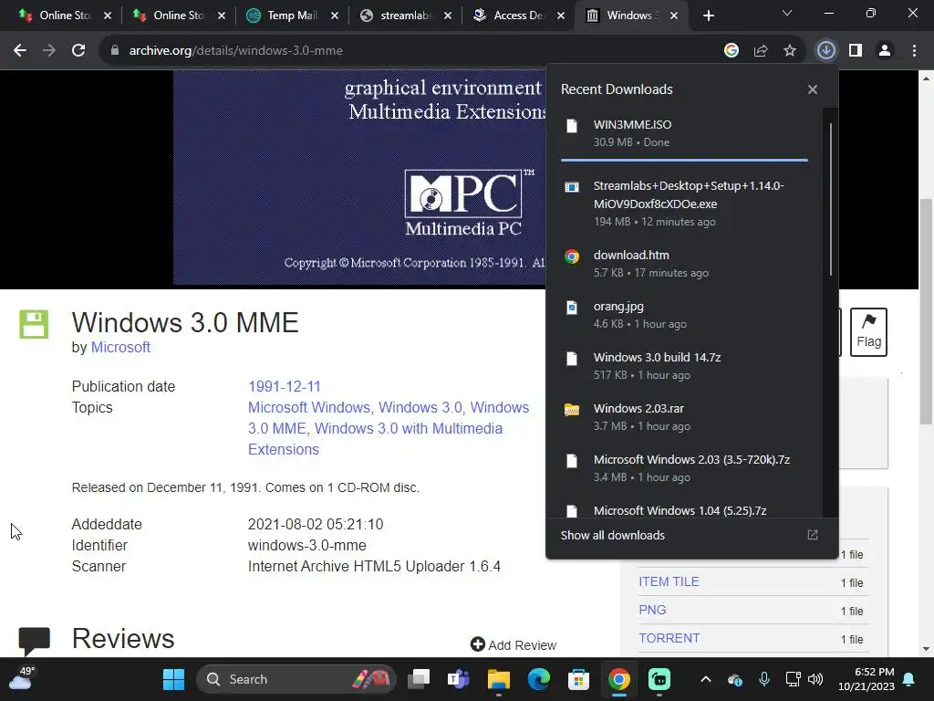Image resolution: width=934 pixels, height=701 pixels.
Task: Open Streamlabs Desktop Setup exe download
Action: [x=684, y=204]
